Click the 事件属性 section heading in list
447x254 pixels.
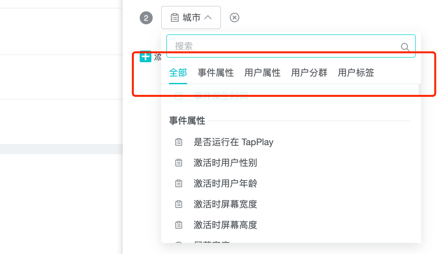coord(187,121)
